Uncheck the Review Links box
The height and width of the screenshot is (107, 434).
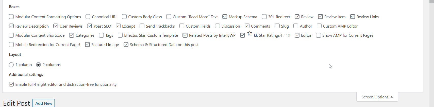353,17
